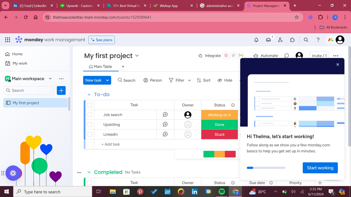Click the help question mark icon
This screenshot has width=351, height=197.
pos(318,40)
